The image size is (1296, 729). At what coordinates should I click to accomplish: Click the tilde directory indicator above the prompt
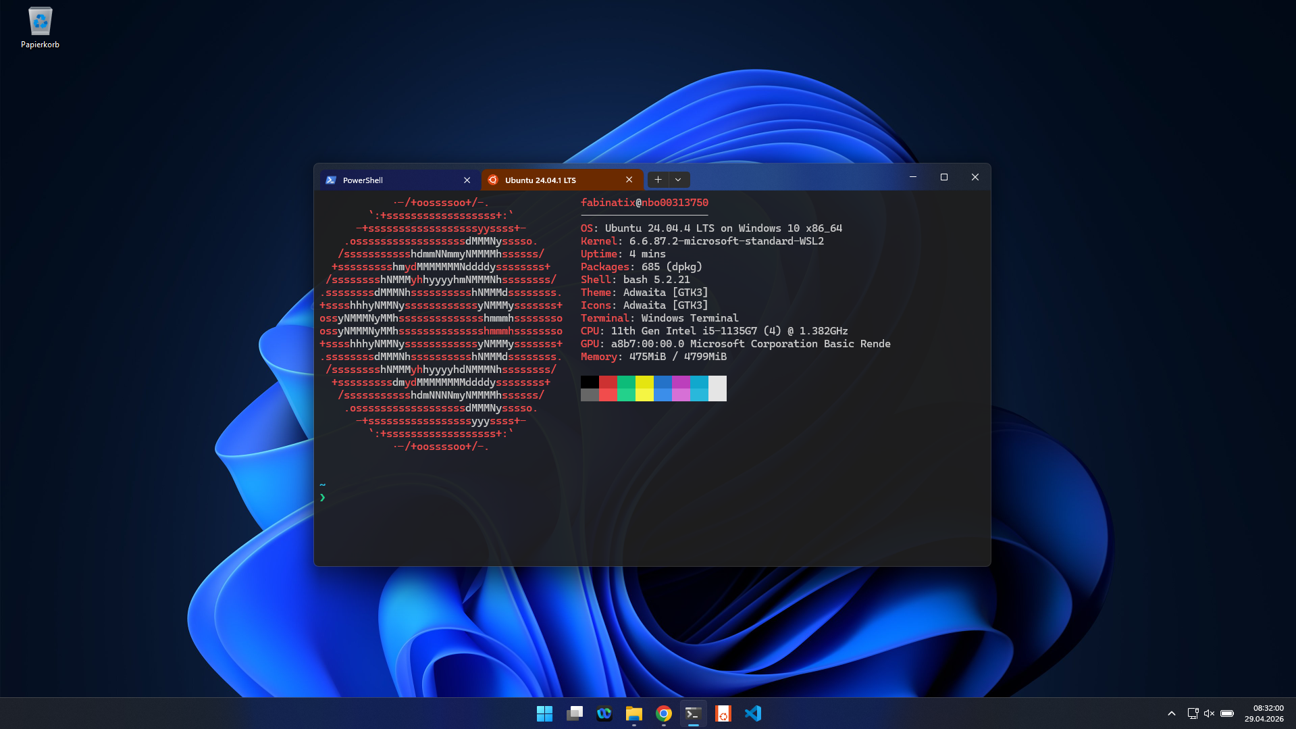pos(323,484)
